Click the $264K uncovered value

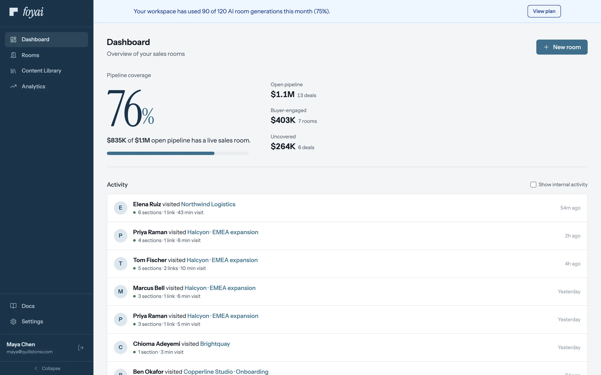pos(283,146)
